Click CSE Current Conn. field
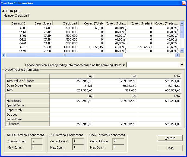Viewport: 187px width, 157px height. pyautogui.click(x=78, y=141)
